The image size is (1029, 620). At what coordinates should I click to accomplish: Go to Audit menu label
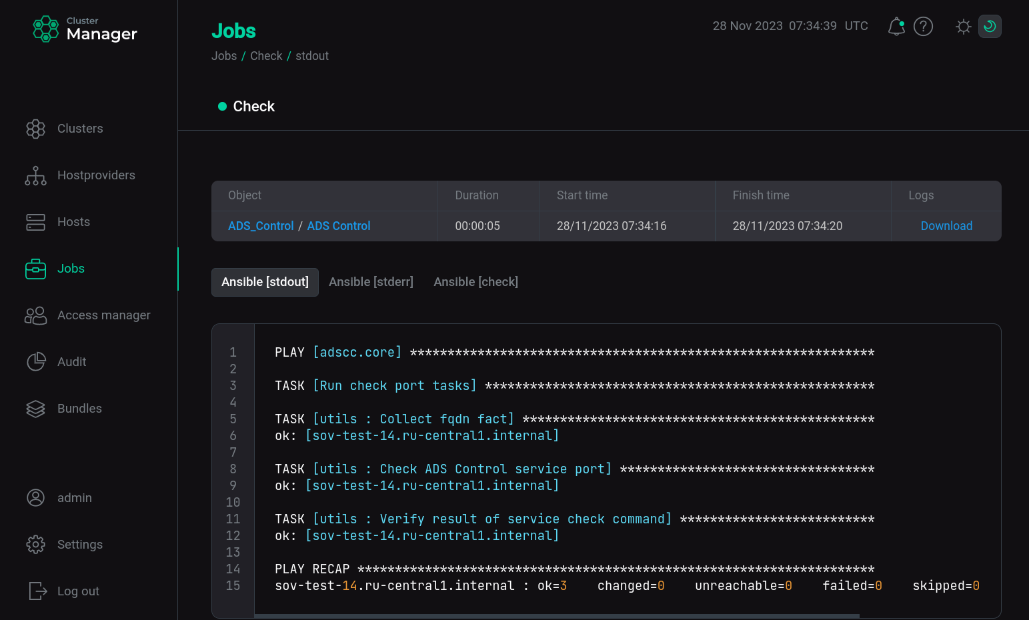pos(72,362)
